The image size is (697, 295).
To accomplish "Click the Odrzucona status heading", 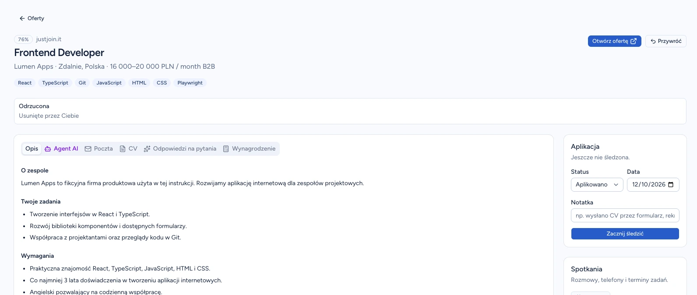I will pos(34,106).
